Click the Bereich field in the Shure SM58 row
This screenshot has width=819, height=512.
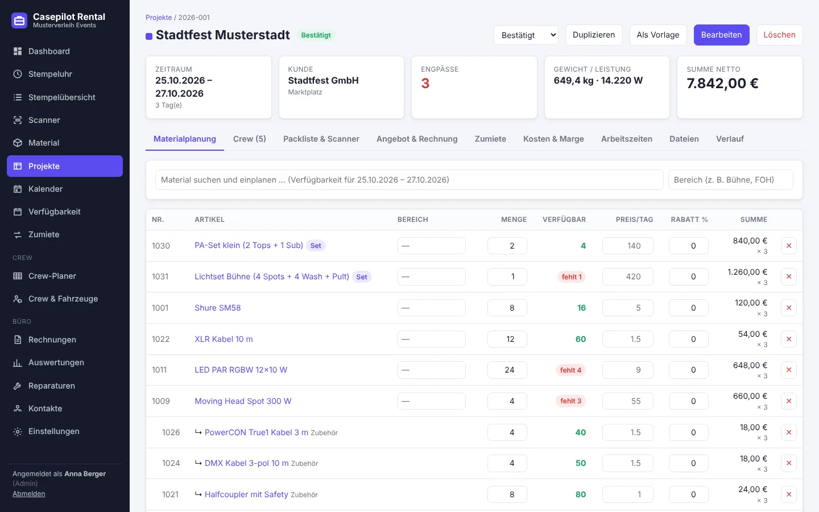coord(431,308)
